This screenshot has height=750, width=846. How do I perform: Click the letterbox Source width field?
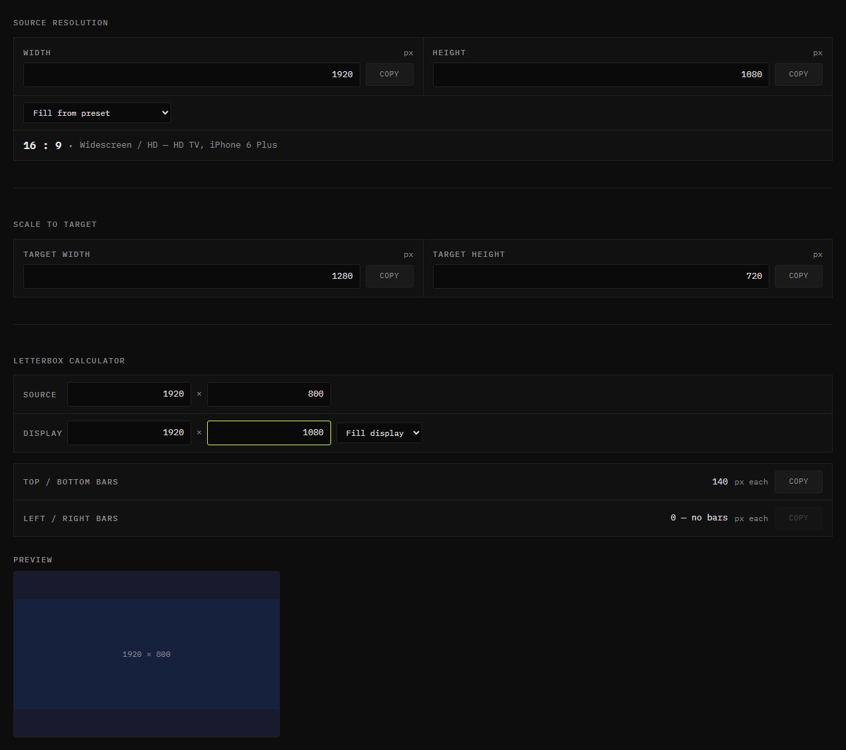129,394
